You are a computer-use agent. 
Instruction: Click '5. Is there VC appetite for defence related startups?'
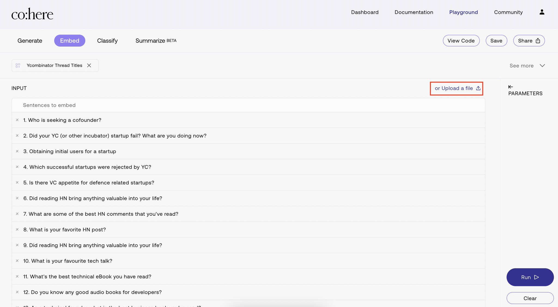coord(89,183)
